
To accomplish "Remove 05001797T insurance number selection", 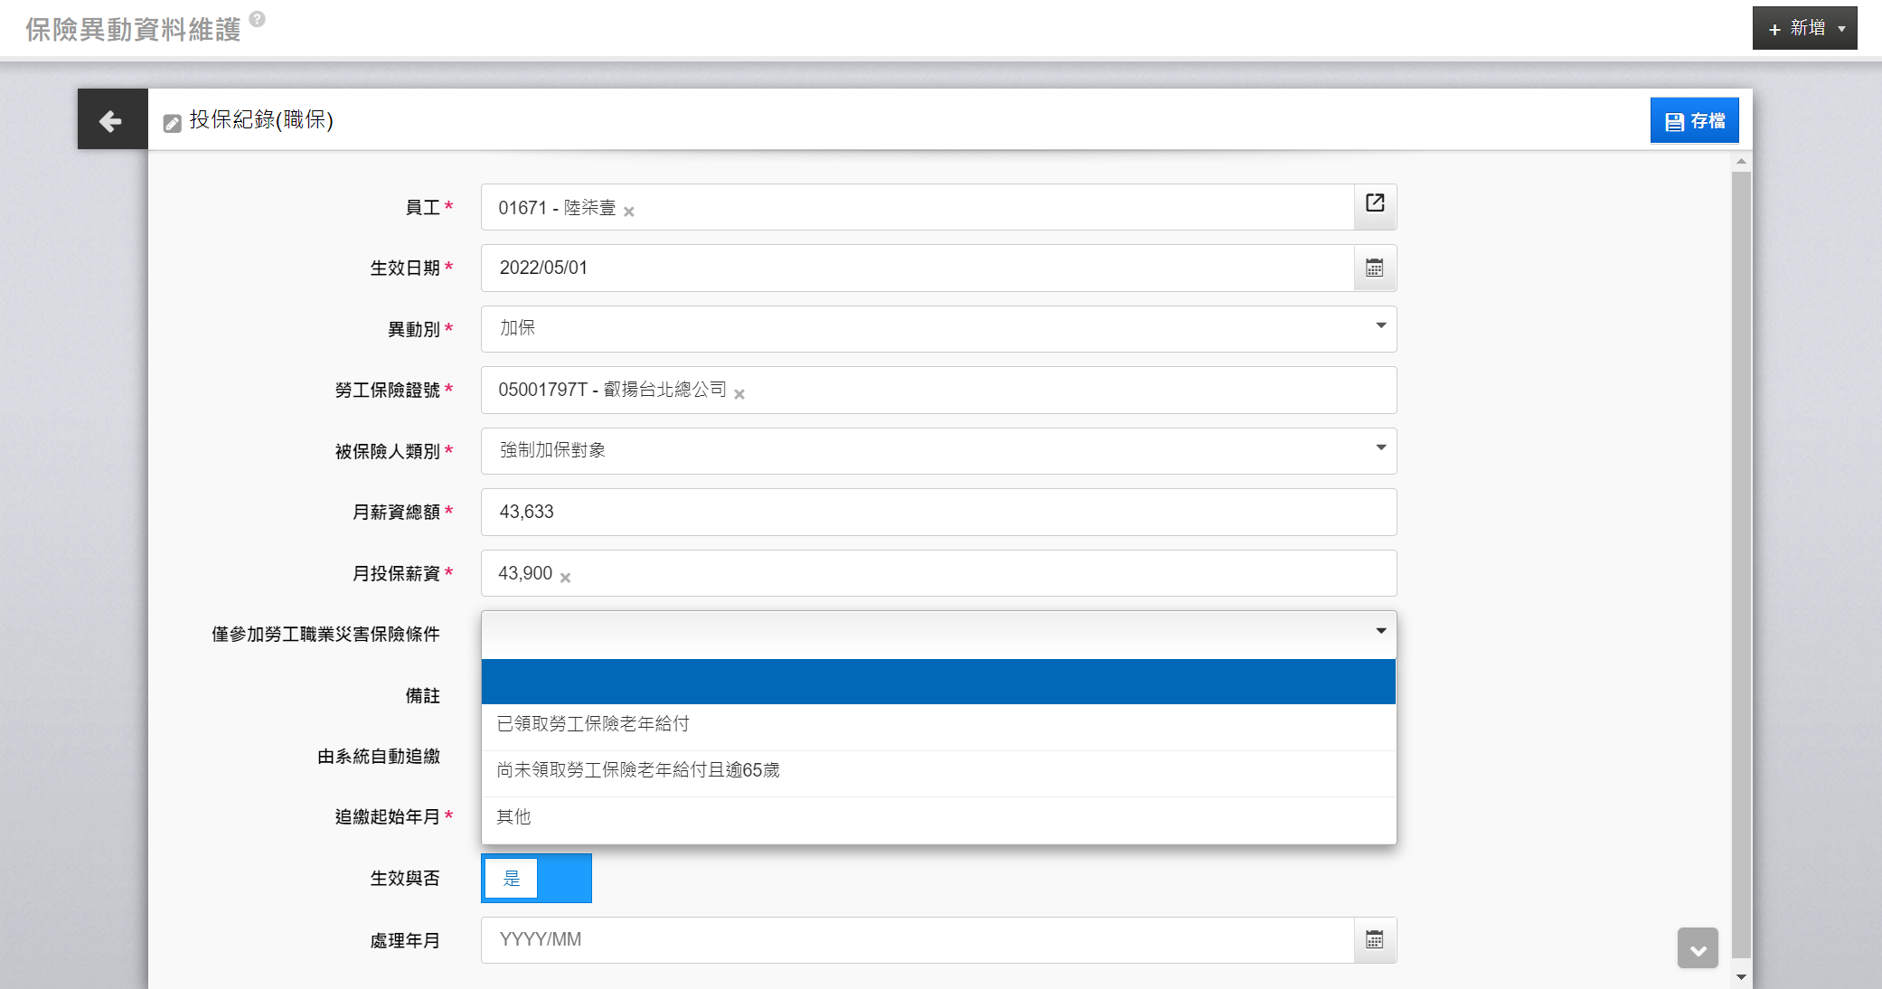I will [x=739, y=394].
